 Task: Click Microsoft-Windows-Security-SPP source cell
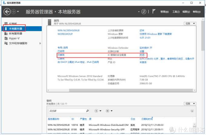[107, 130]
